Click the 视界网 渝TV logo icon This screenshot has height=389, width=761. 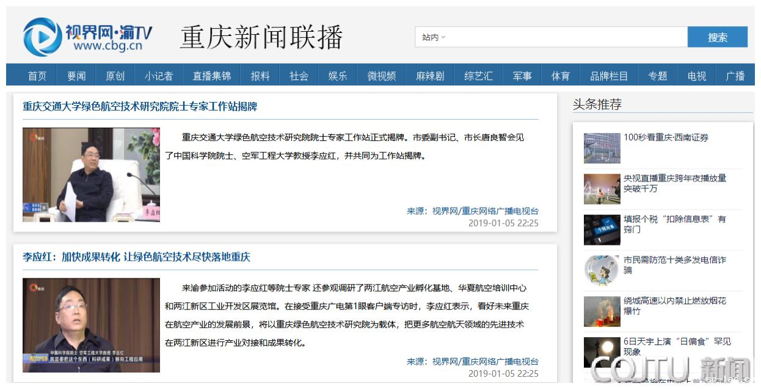point(42,37)
